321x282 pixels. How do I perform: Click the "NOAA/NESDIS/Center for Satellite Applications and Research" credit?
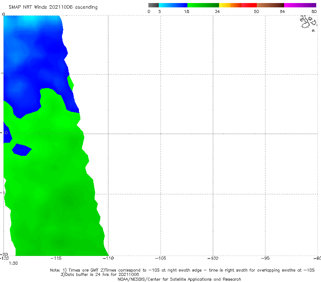click(179, 279)
